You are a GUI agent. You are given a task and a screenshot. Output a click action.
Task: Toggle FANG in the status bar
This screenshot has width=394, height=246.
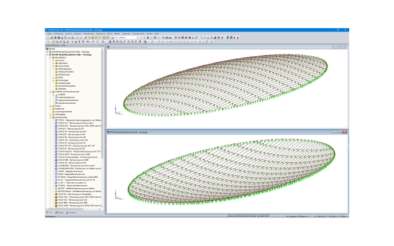(x=230, y=216)
